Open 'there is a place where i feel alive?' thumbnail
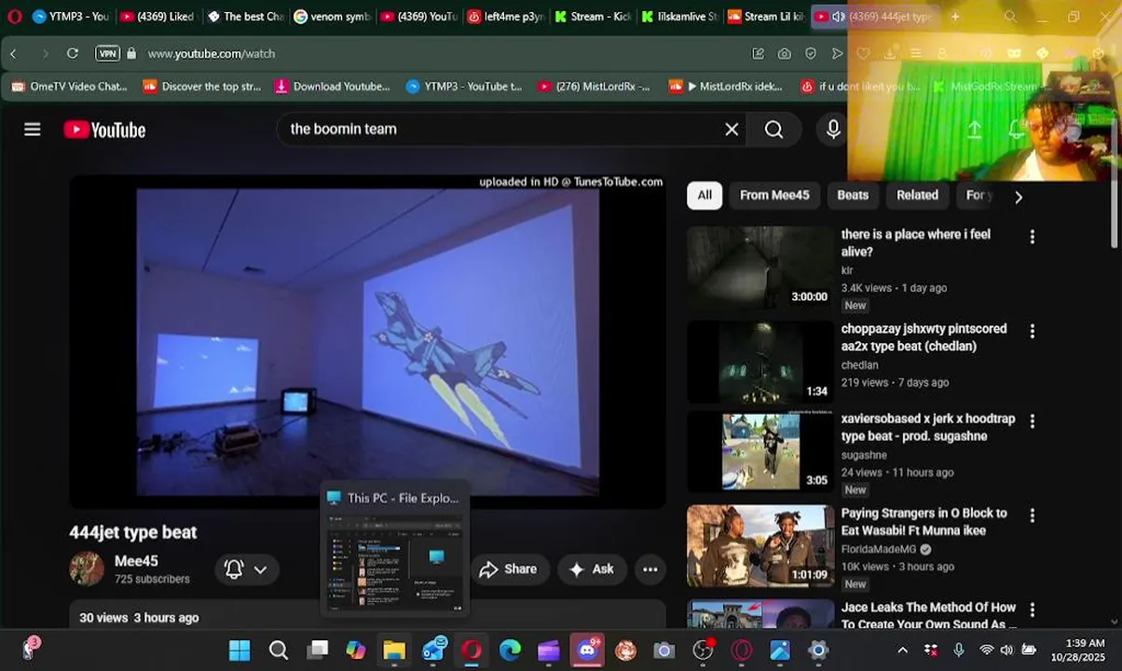This screenshot has width=1122, height=671. [761, 268]
